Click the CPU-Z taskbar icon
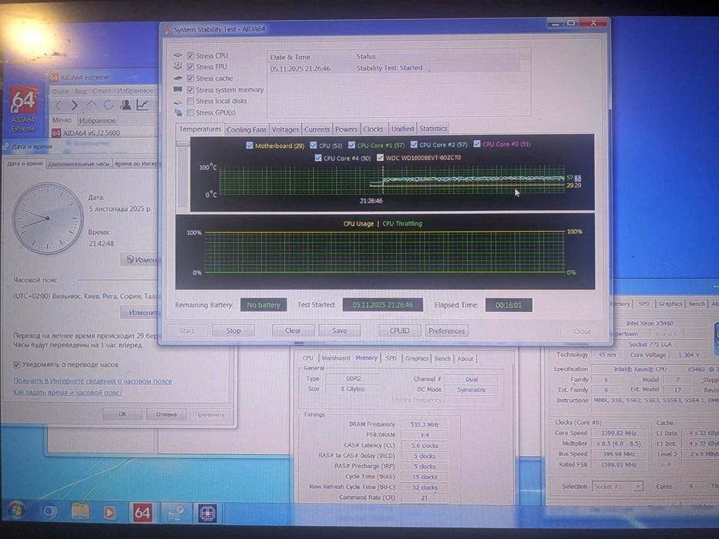719x539 pixels. pyautogui.click(x=207, y=513)
